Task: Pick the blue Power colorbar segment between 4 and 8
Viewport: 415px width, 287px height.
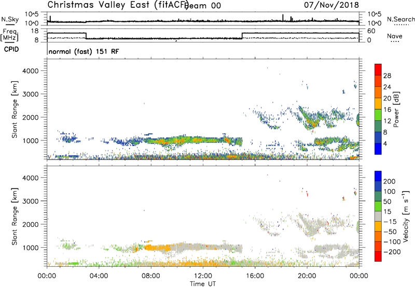Action: (378, 137)
